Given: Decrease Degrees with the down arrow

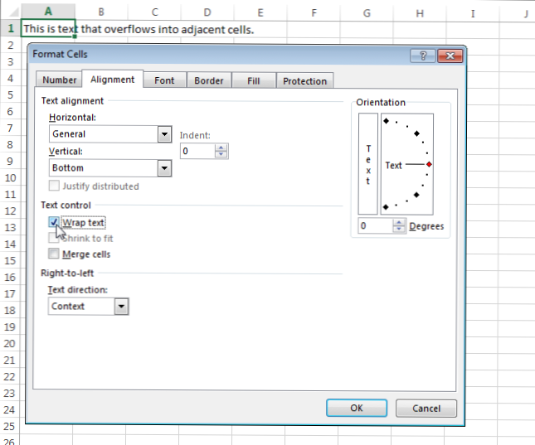Looking at the screenshot, I should point(399,230).
